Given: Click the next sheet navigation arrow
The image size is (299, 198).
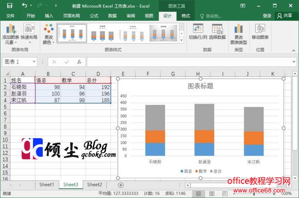Looking at the screenshot, I should [x=20, y=185].
